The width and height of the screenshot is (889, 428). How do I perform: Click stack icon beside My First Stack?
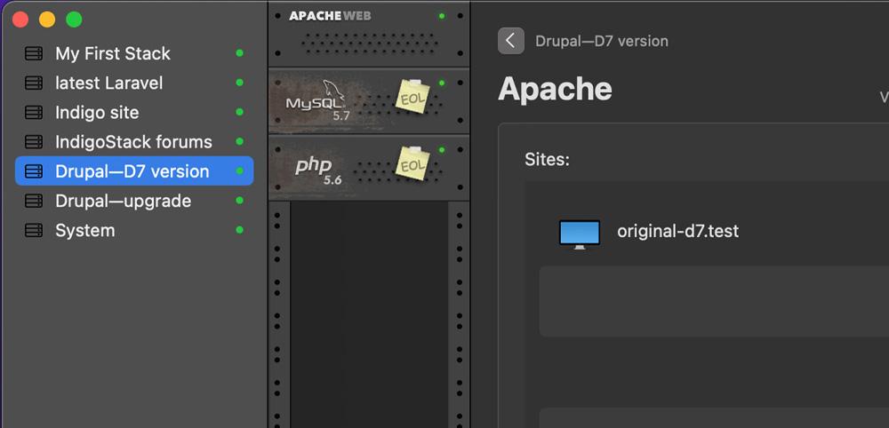tap(34, 54)
